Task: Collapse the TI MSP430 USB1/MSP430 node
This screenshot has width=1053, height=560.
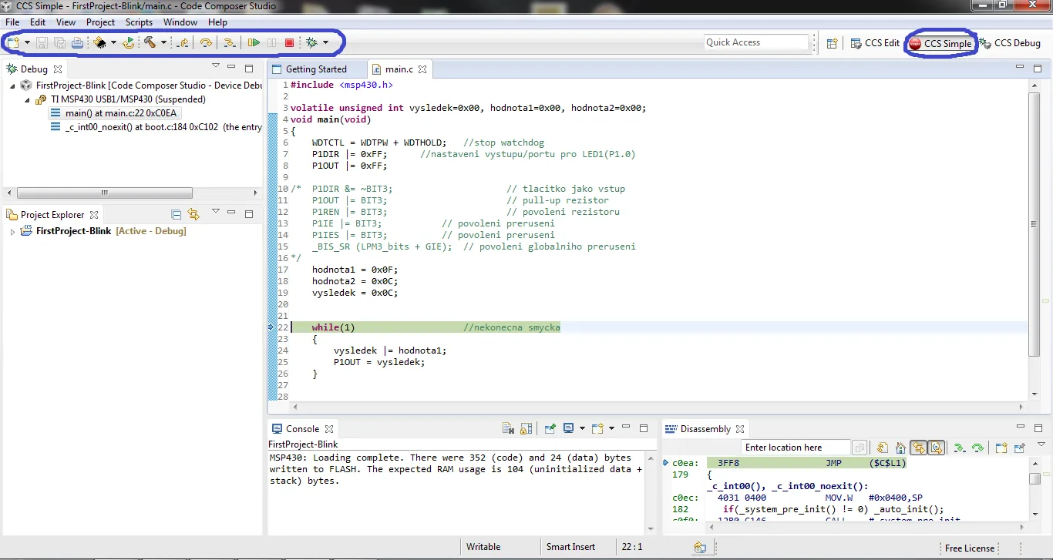Action: coord(28,99)
